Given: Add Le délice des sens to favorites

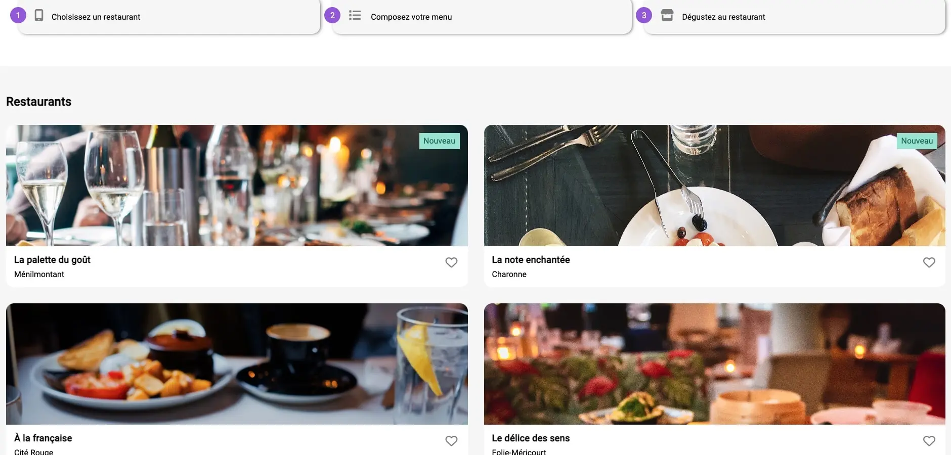Looking at the screenshot, I should pos(929,441).
